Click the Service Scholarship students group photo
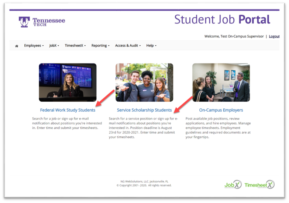Screen dimensions: 289x203 click(144, 82)
